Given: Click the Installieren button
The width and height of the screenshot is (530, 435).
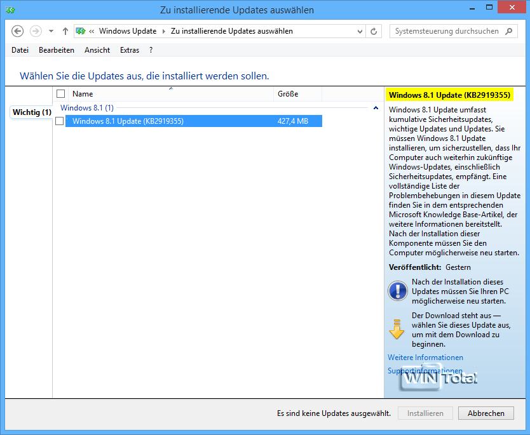Looking at the screenshot, I should click(425, 413).
